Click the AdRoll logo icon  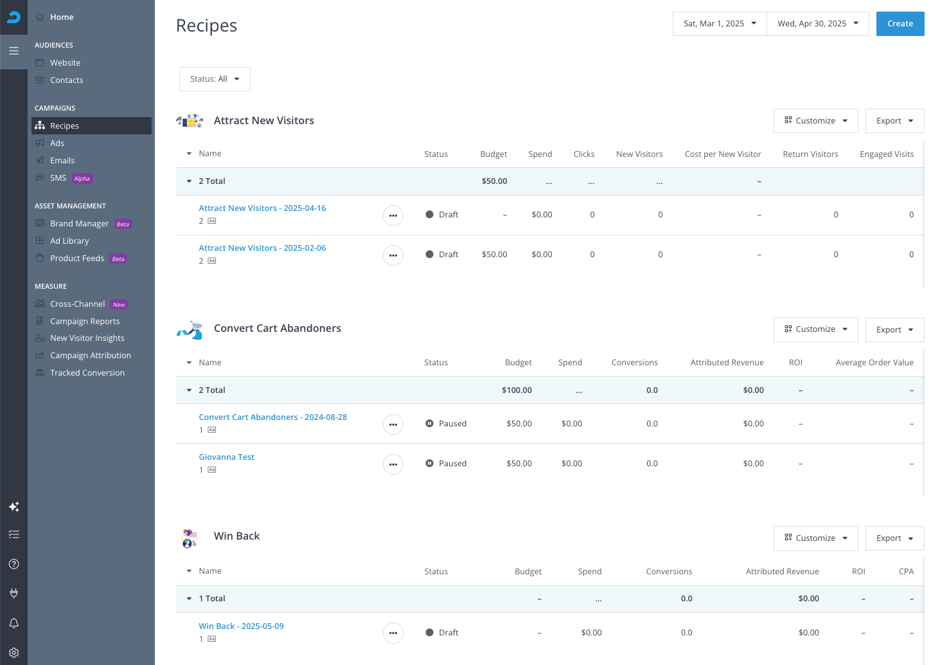pyautogui.click(x=13, y=17)
